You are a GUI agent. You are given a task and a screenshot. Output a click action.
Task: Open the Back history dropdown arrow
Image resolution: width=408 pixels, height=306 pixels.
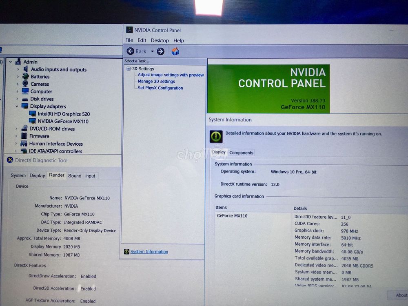(x=152, y=51)
